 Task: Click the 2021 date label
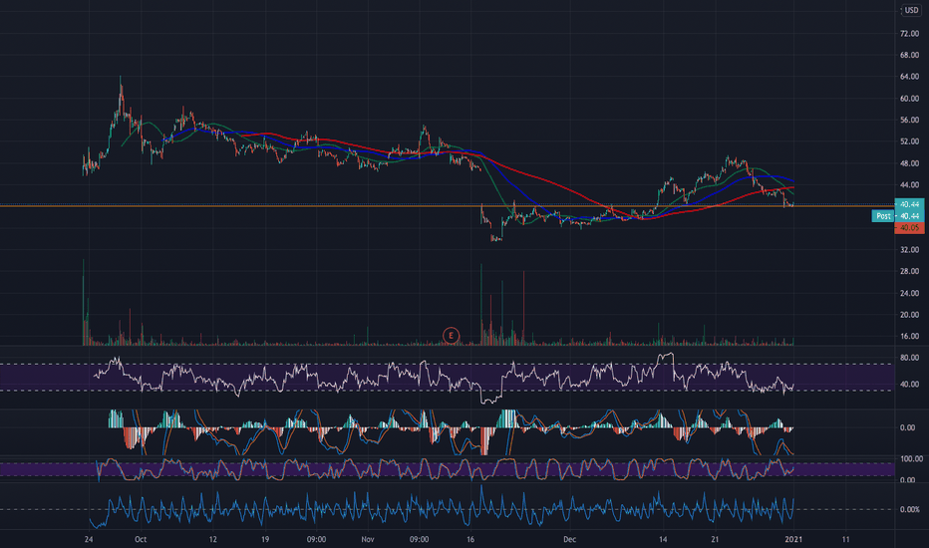point(792,539)
